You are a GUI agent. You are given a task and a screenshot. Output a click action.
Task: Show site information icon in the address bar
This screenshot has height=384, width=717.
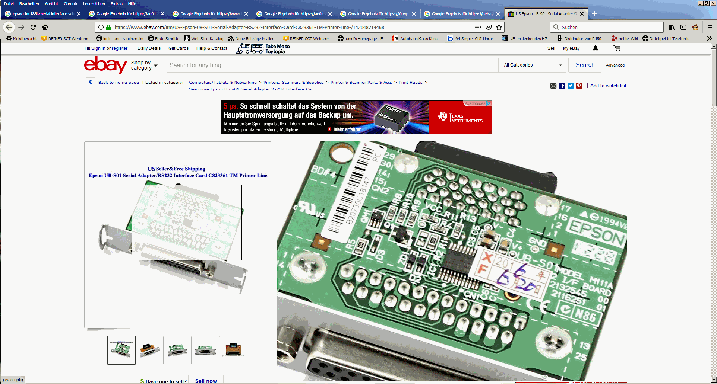tap(101, 27)
